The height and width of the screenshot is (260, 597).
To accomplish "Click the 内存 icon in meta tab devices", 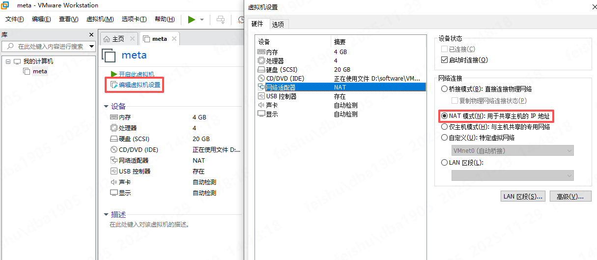I will (114, 117).
